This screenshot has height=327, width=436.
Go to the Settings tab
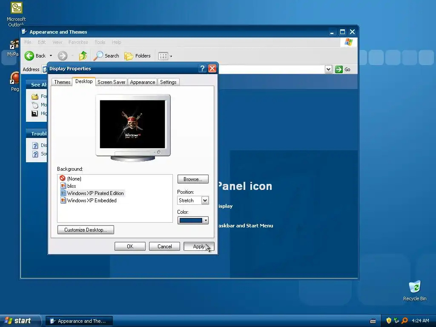(168, 82)
